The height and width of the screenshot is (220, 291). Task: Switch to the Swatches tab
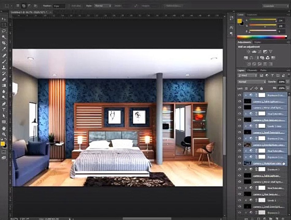(x=252, y=15)
